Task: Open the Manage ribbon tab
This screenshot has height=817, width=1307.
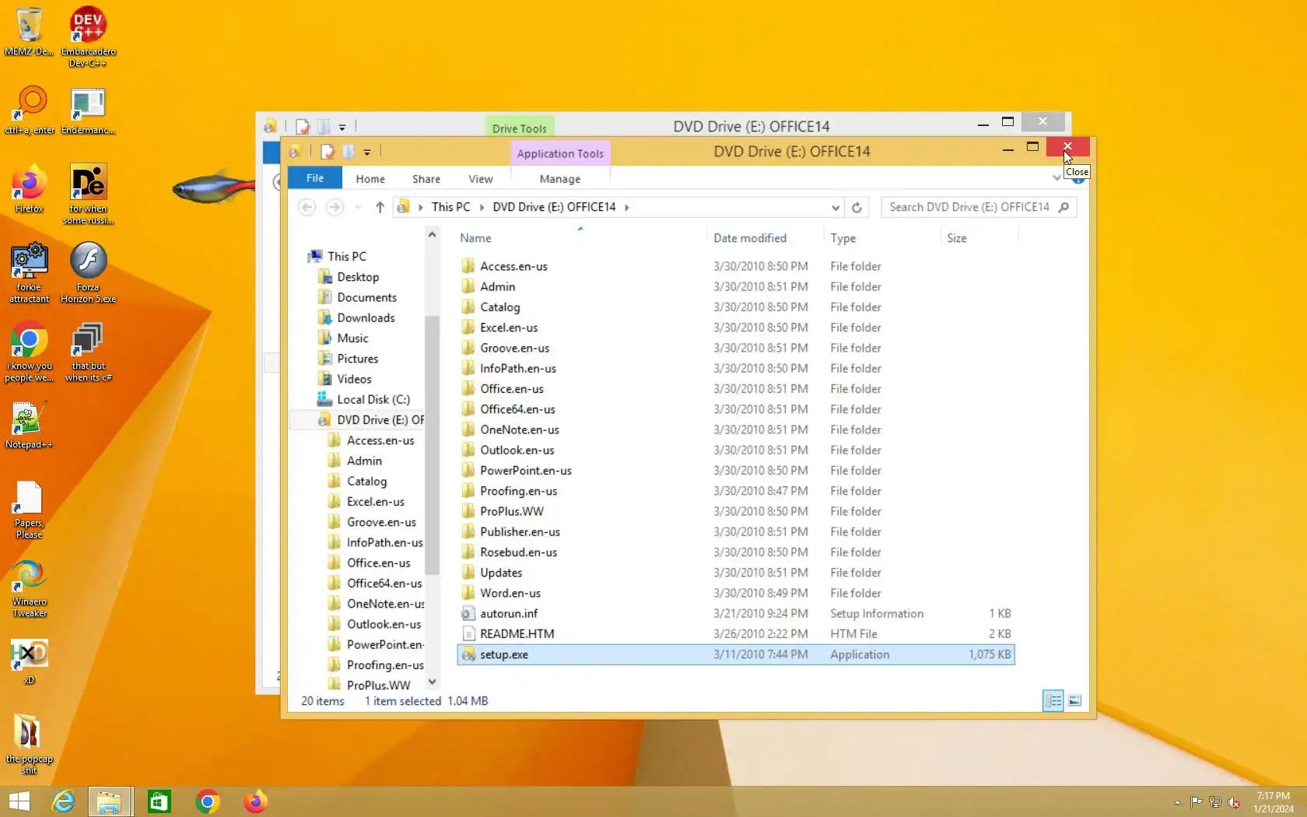Action: [x=560, y=179]
